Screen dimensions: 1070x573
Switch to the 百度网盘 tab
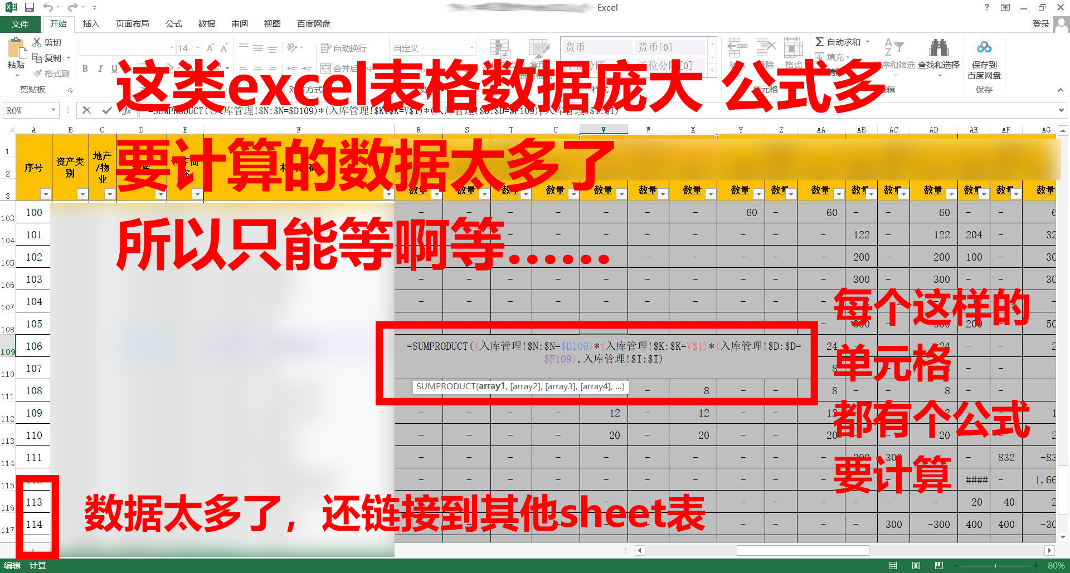click(314, 24)
